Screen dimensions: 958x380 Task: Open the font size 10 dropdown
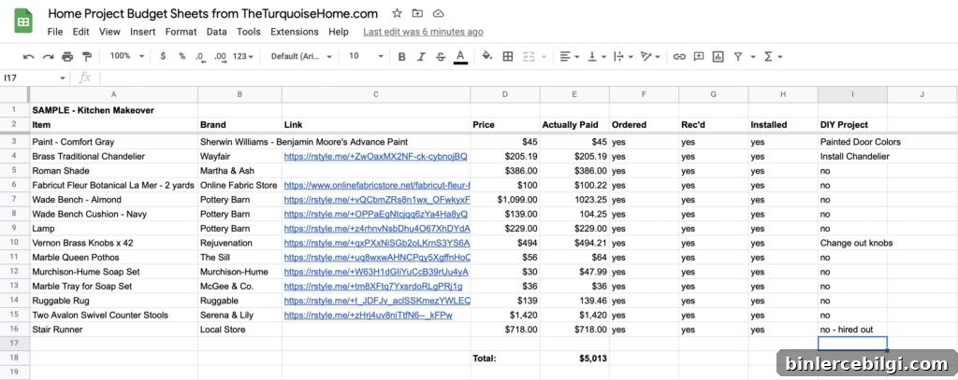pyautogui.click(x=366, y=56)
